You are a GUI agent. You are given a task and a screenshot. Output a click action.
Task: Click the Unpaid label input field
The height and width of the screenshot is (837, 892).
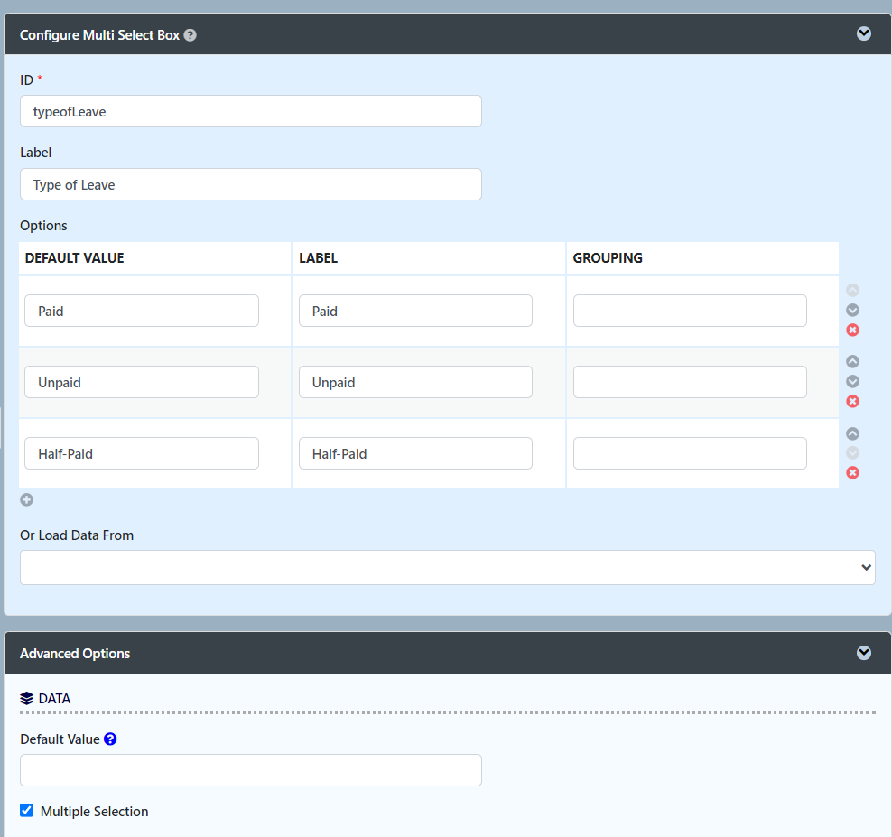415,382
